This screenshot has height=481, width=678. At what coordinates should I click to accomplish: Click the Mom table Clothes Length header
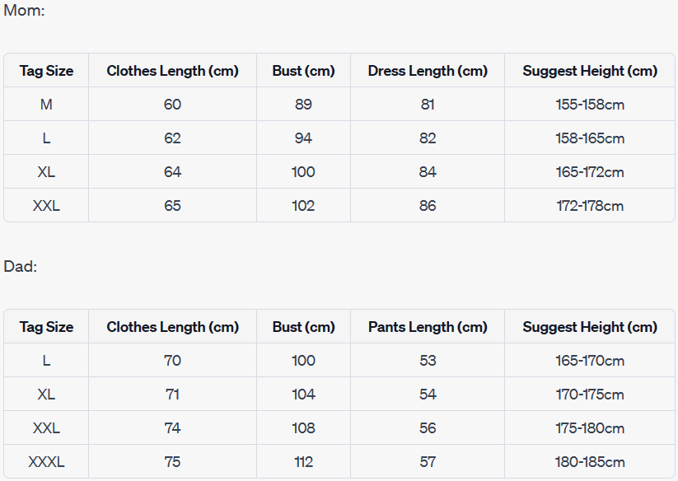click(172, 71)
